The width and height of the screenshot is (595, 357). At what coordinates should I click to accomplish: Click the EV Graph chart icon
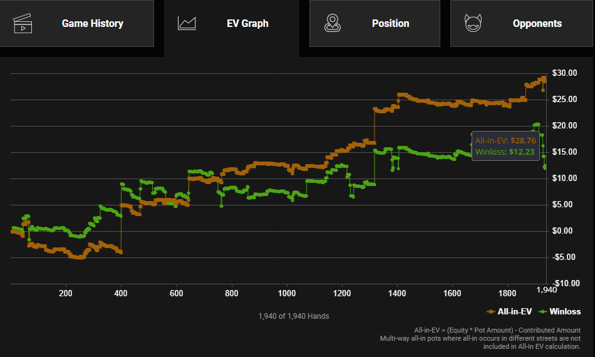click(x=187, y=24)
